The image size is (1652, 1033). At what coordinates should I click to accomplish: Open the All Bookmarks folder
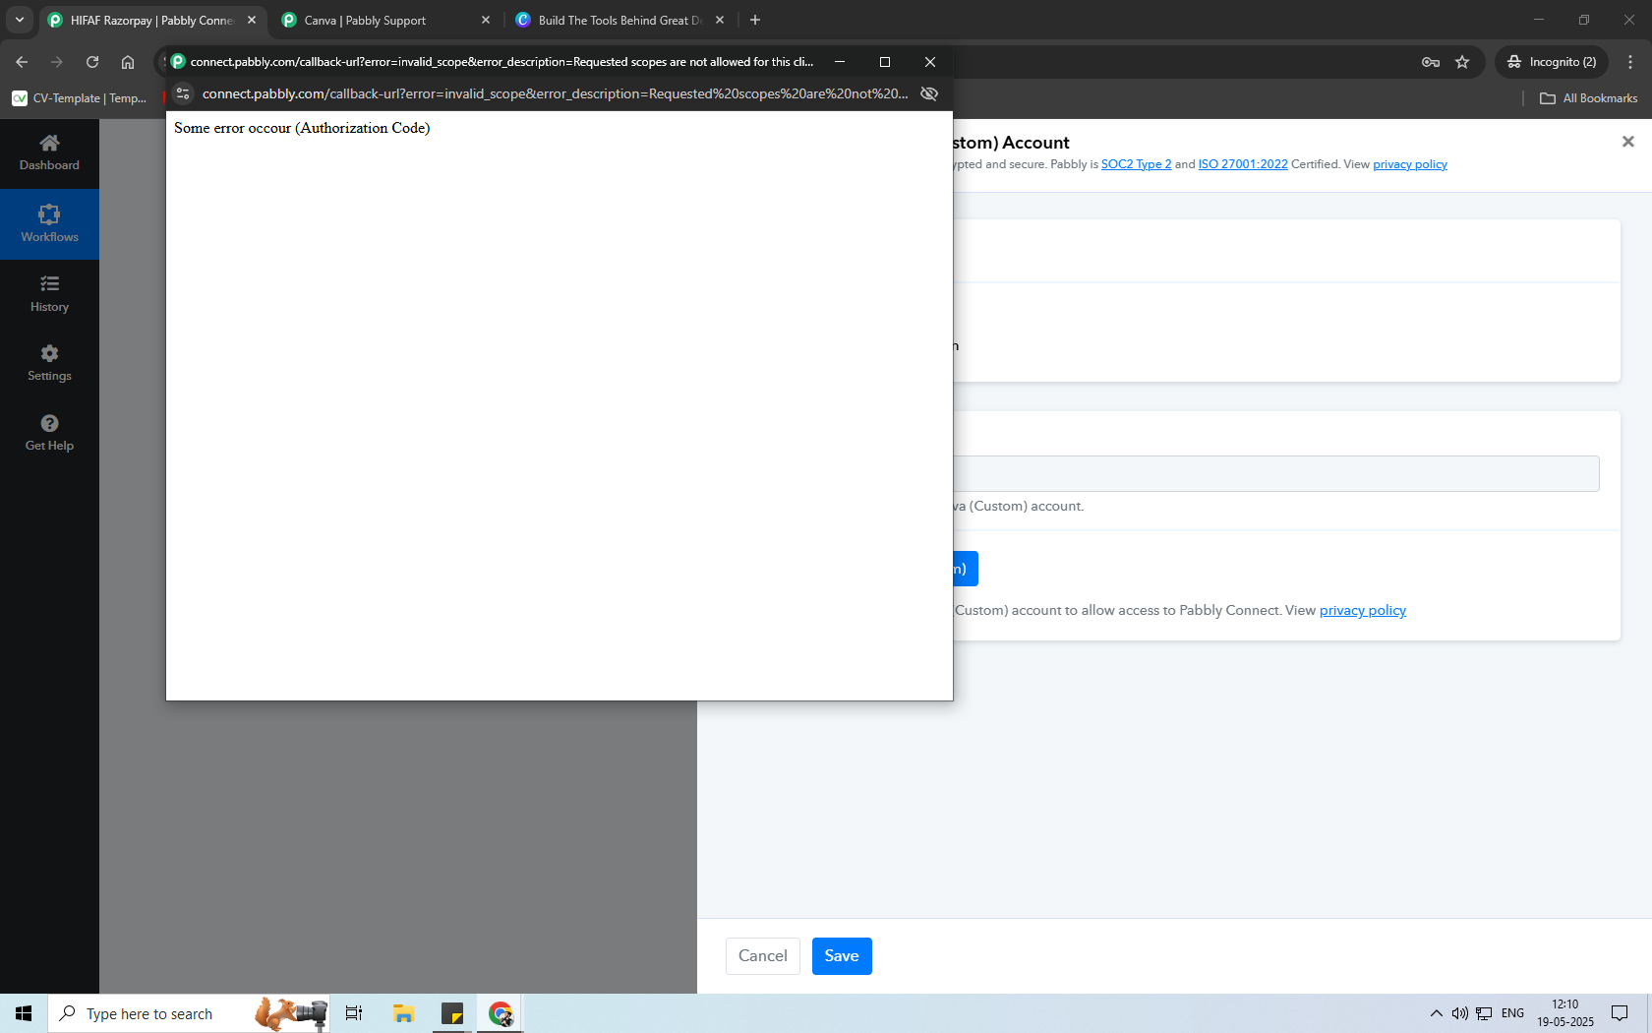(x=1588, y=98)
